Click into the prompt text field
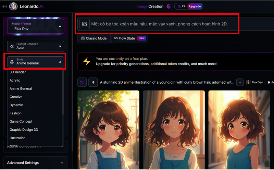The image size is (274, 170). click(159, 24)
